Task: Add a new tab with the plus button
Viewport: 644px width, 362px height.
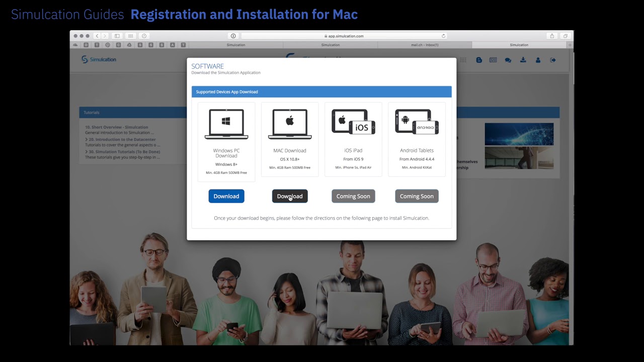Action: (570, 45)
